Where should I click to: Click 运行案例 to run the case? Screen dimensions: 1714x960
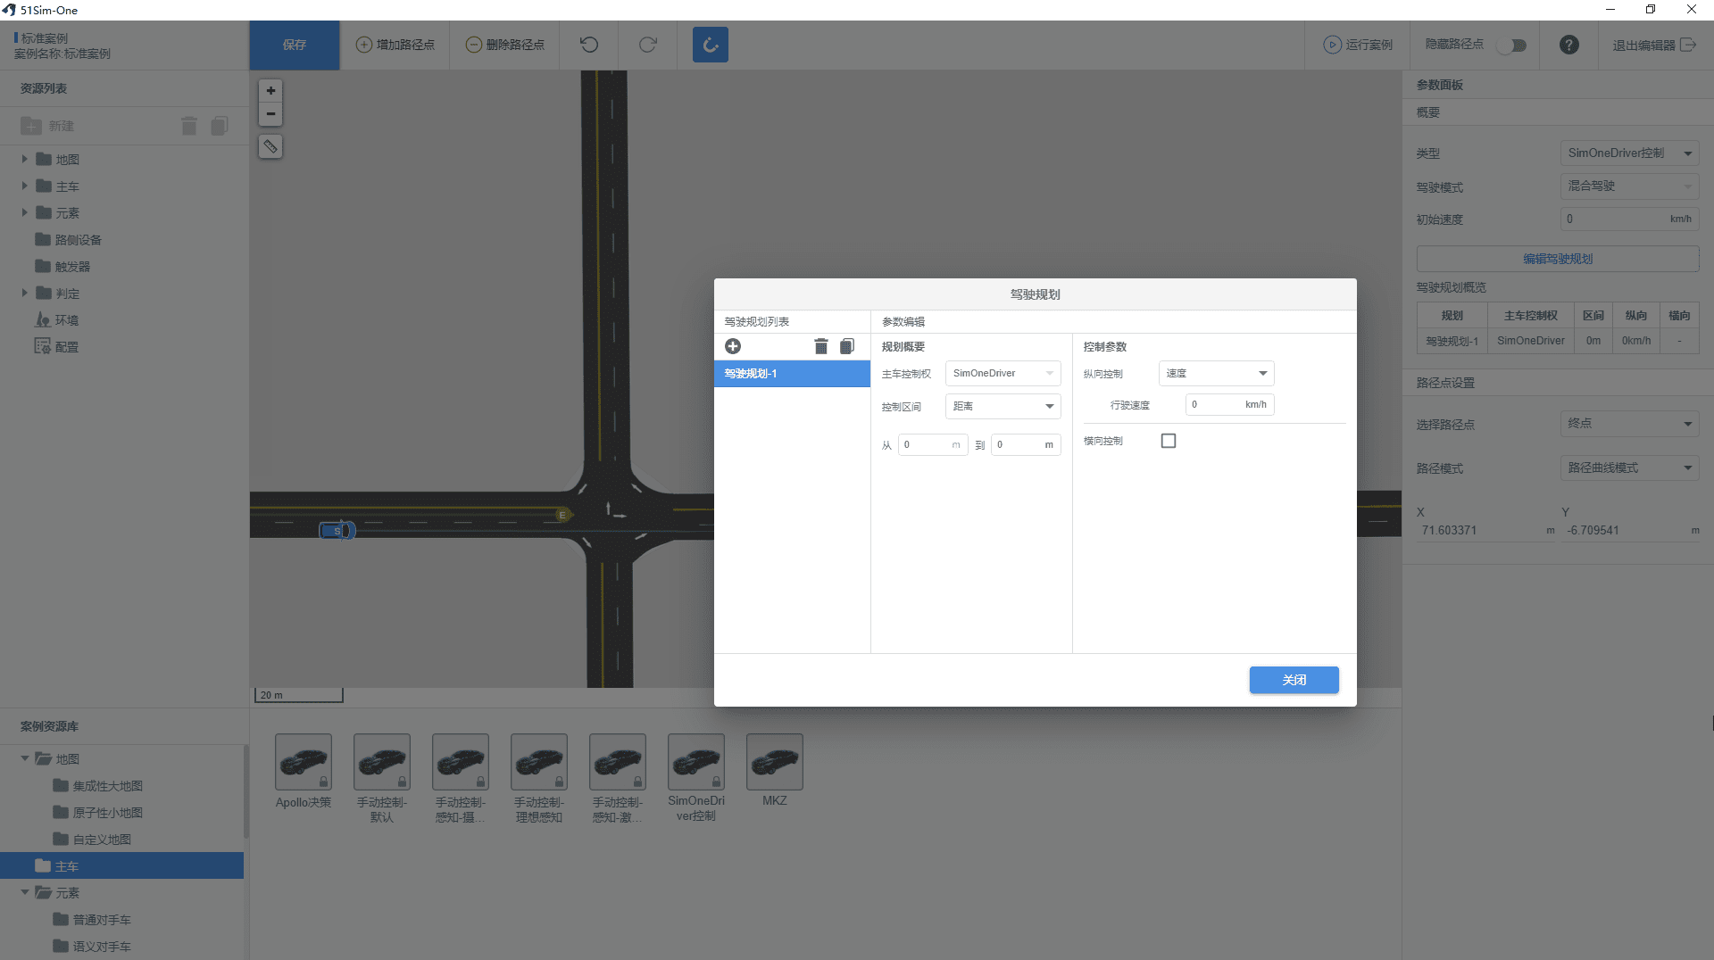[1358, 45]
